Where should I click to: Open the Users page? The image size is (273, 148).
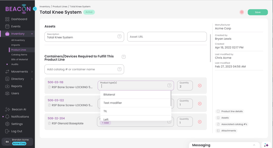tap(15, 94)
